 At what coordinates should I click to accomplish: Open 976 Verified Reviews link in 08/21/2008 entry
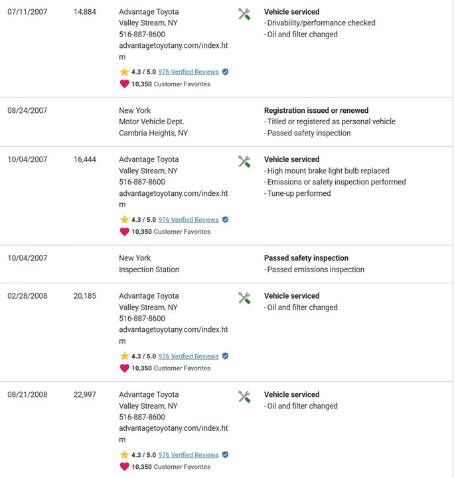tap(189, 455)
